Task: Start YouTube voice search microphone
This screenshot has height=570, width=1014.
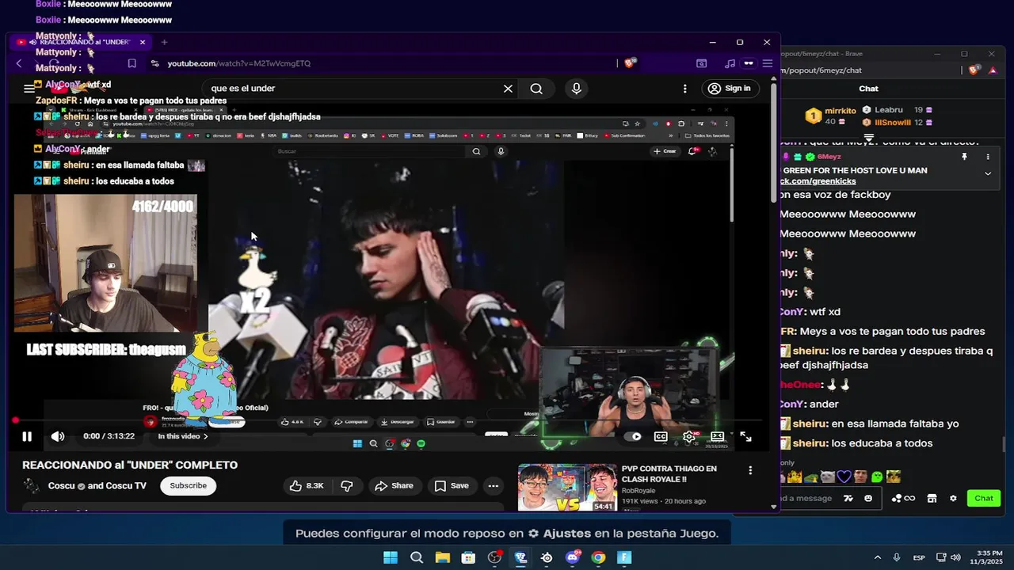Action: pos(577,89)
